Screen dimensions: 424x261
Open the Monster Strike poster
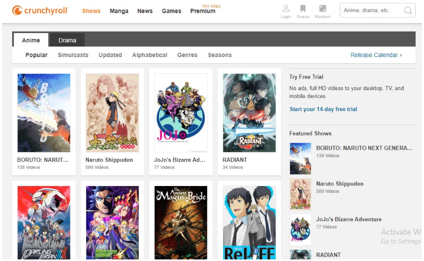[x=112, y=222]
